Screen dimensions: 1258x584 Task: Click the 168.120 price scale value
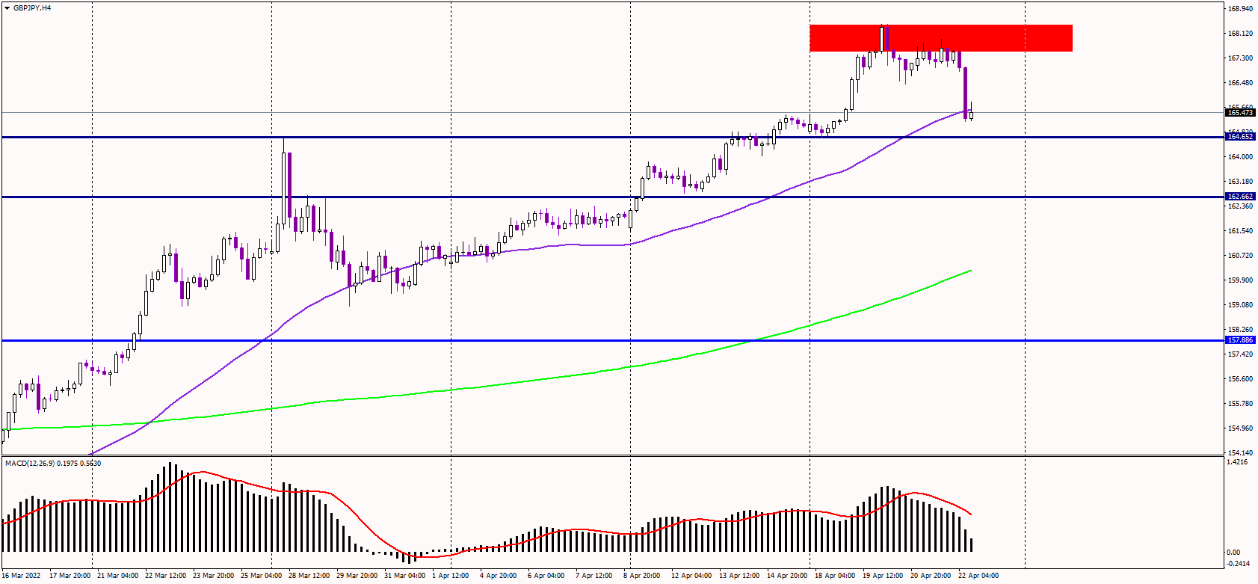pyautogui.click(x=1241, y=34)
